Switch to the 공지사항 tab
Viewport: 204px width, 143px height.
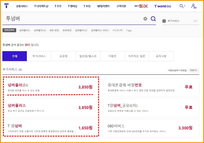click(161, 56)
